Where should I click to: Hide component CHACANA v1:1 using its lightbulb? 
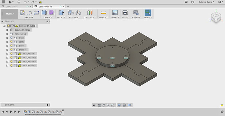pos(11,54)
